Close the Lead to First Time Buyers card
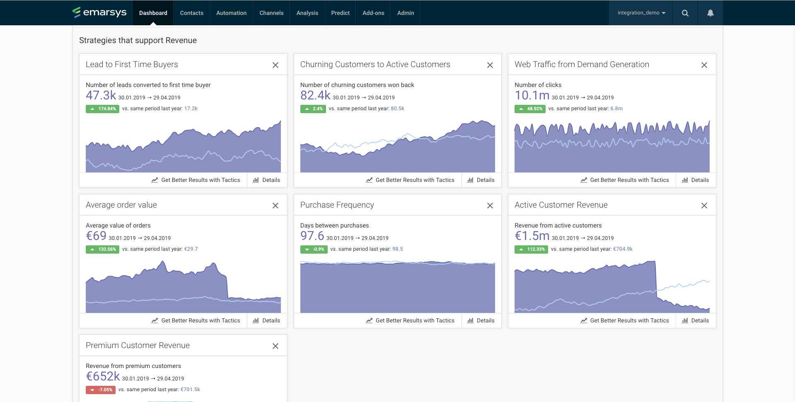The width and height of the screenshot is (795, 402). click(x=275, y=65)
